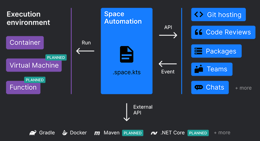The height and width of the screenshot is (141, 260).
Task: Select the Function box
Action: (23, 88)
